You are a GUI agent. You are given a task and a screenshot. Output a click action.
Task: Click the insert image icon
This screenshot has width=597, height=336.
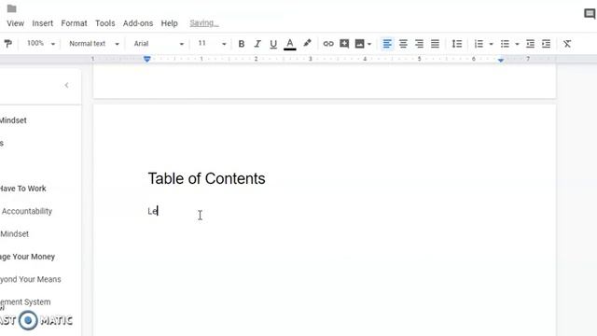click(x=359, y=44)
